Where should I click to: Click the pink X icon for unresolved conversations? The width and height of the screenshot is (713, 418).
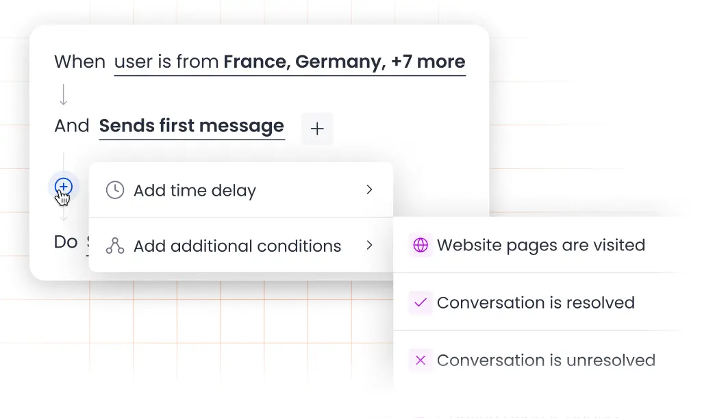tap(421, 360)
